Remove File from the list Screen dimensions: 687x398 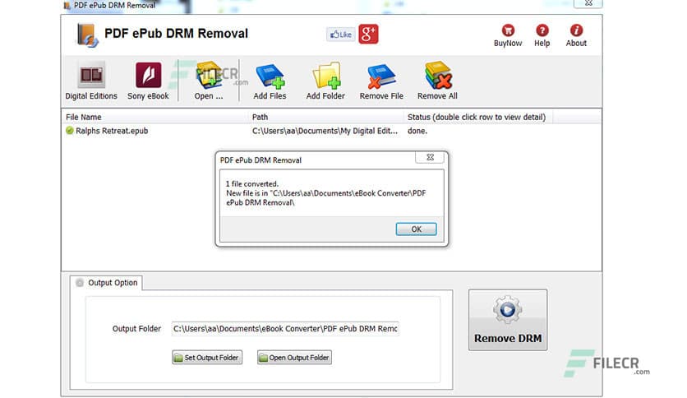pos(381,81)
